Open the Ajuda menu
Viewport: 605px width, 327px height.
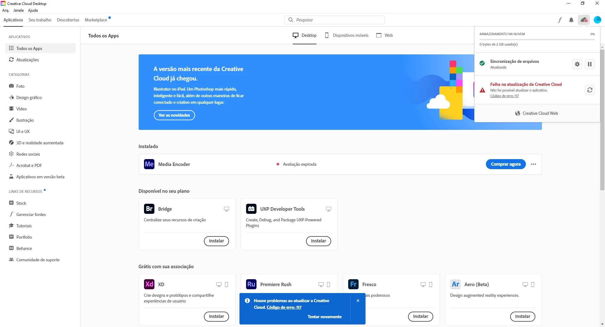tap(33, 10)
